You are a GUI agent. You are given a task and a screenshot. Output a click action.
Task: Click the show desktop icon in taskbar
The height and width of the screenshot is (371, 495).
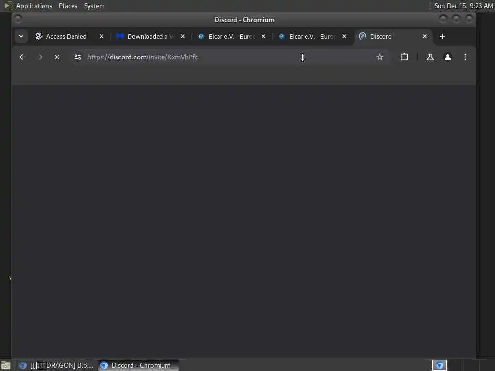(x=6, y=366)
